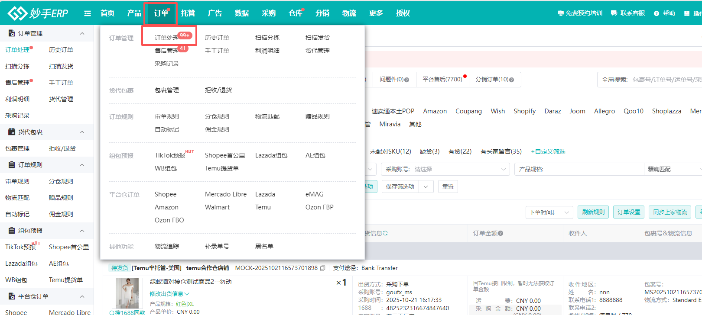Open the 仓库 top navigation menu
This screenshot has height=315, width=702.
tap(296, 13)
